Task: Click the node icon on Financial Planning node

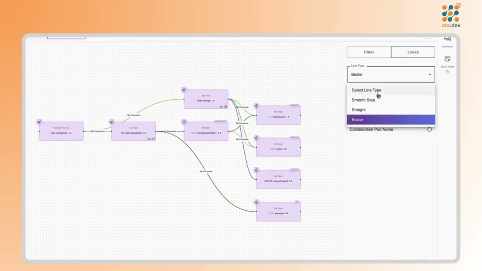Action: 39,122
